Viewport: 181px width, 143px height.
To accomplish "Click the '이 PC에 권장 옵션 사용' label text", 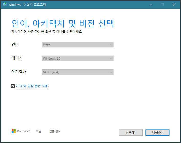I will point(31,86).
